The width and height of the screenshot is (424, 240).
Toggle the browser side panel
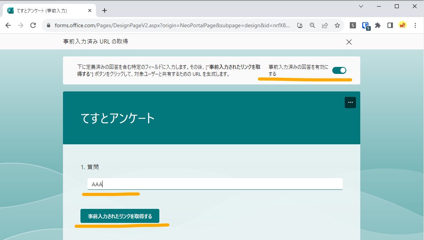pyautogui.click(x=390, y=25)
